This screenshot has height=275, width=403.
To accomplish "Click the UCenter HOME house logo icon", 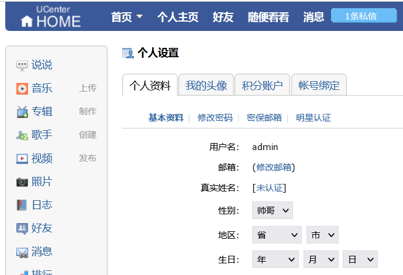I will (27, 21).
